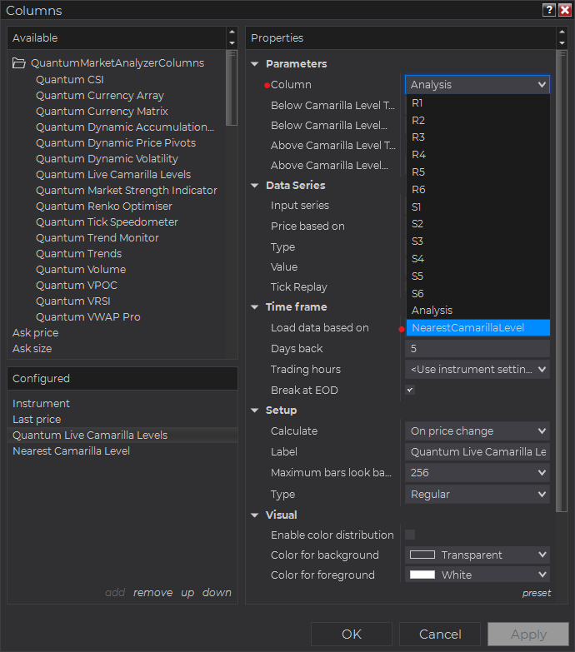Toggle the Break at EOD checkbox
The height and width of the screenshot is (652, 575).
[410, 390]
